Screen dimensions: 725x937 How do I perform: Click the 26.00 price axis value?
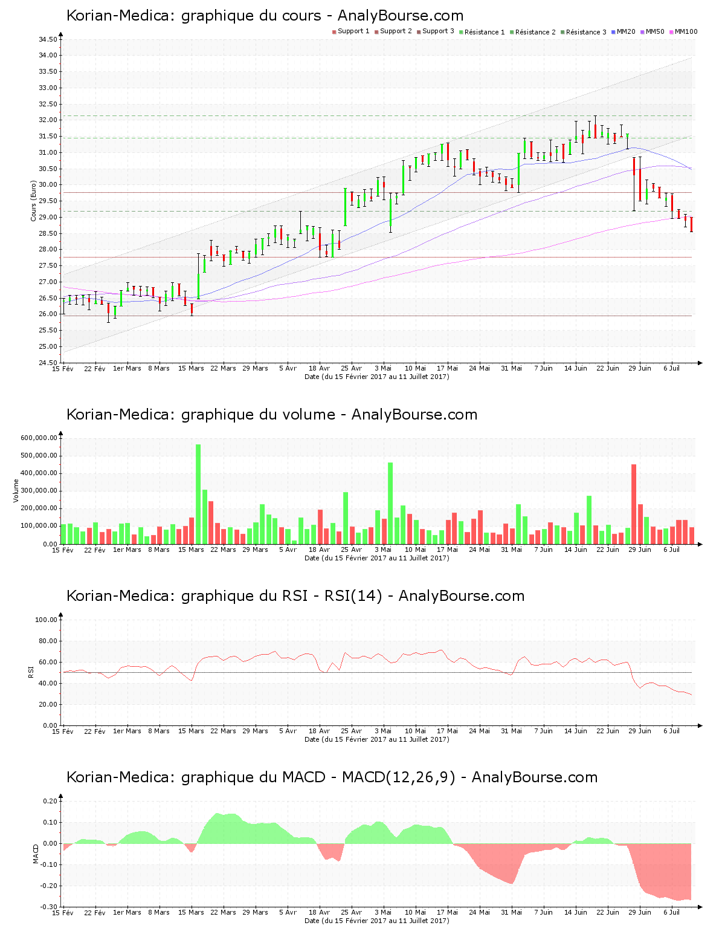click(x=48, y=314)
